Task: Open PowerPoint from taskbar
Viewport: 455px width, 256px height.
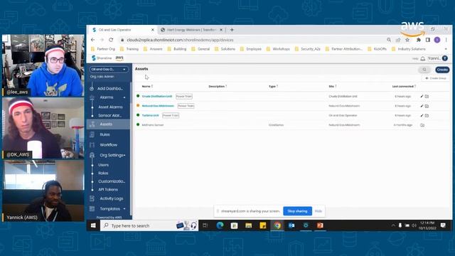Action: click(320, 225)
